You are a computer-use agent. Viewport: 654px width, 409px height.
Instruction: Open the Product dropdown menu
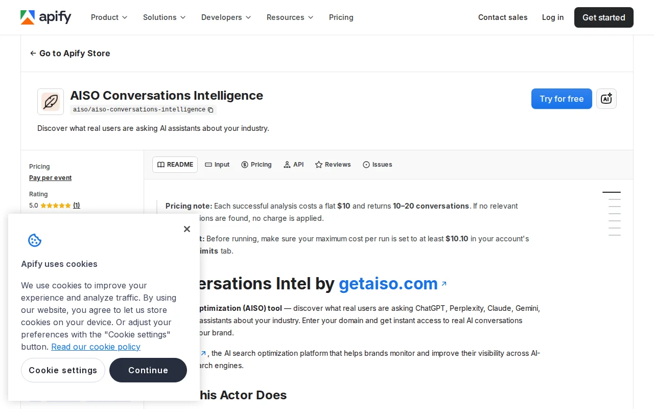pyautogui.click(x=109, y=17)
